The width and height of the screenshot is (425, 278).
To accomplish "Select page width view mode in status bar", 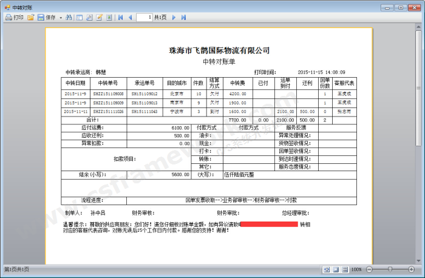I will click(x=327, y=269).
